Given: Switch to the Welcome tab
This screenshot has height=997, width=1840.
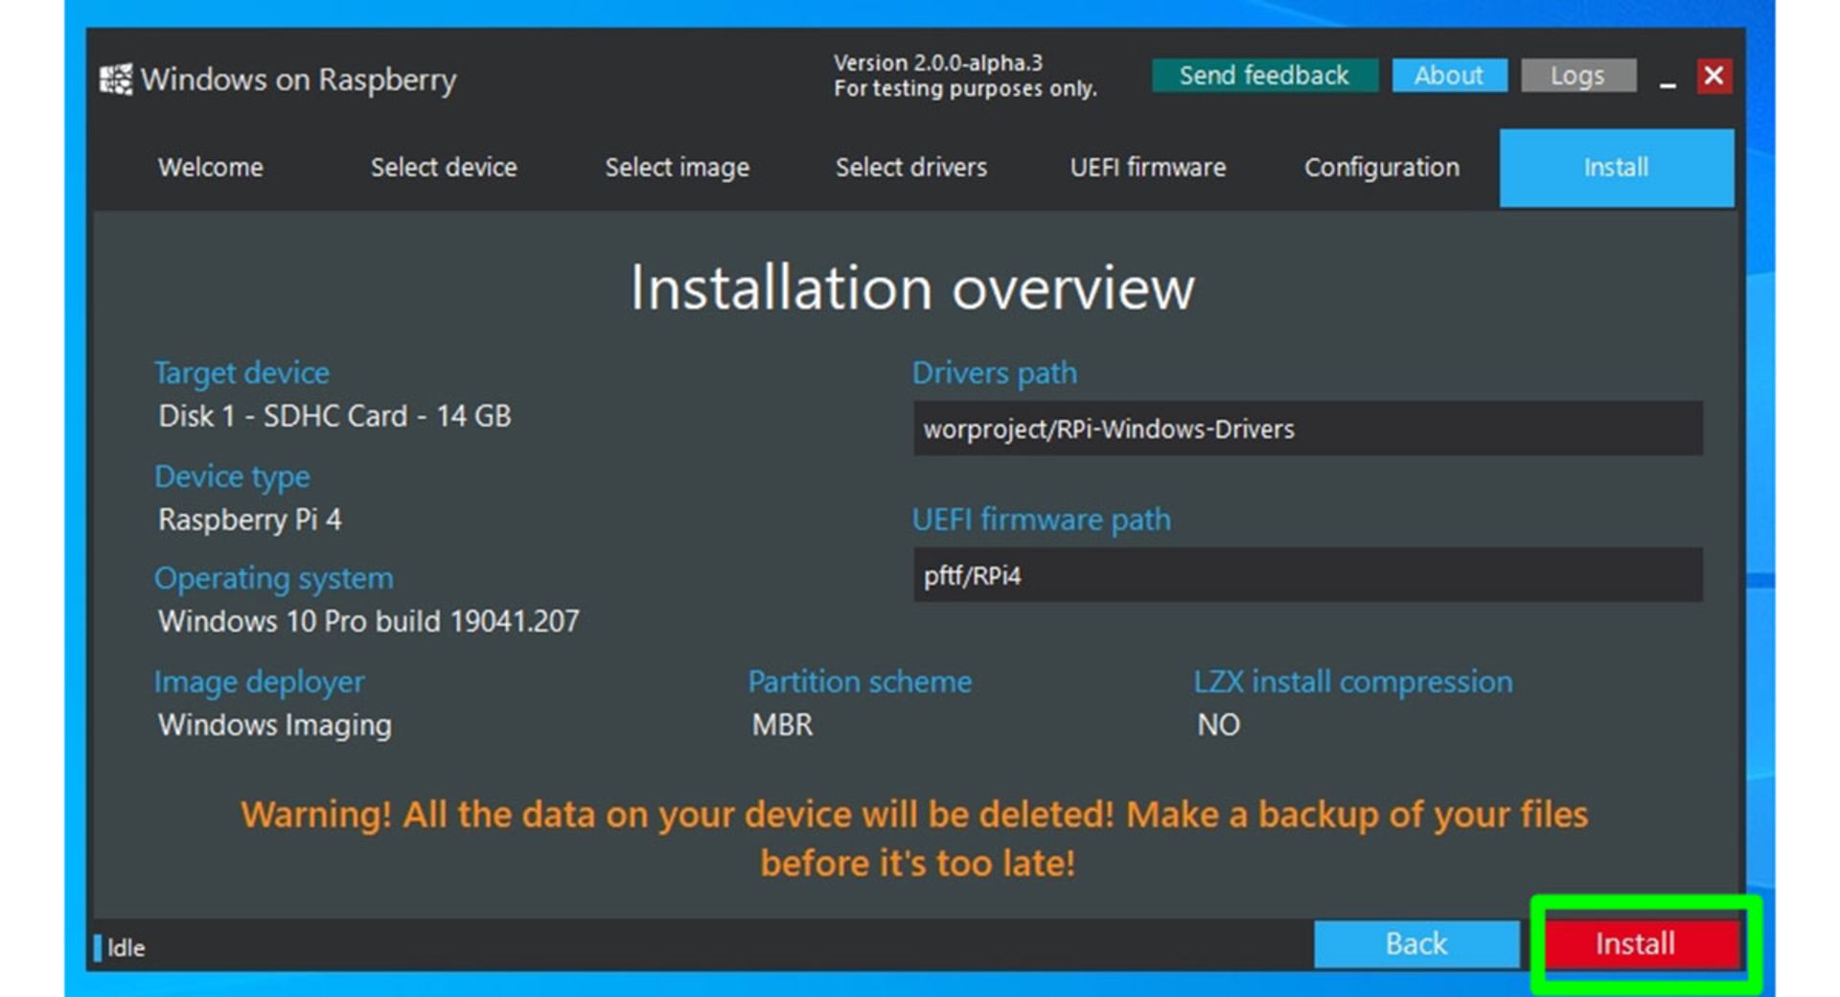Looking at the screenshot, I should coord(211,168).
